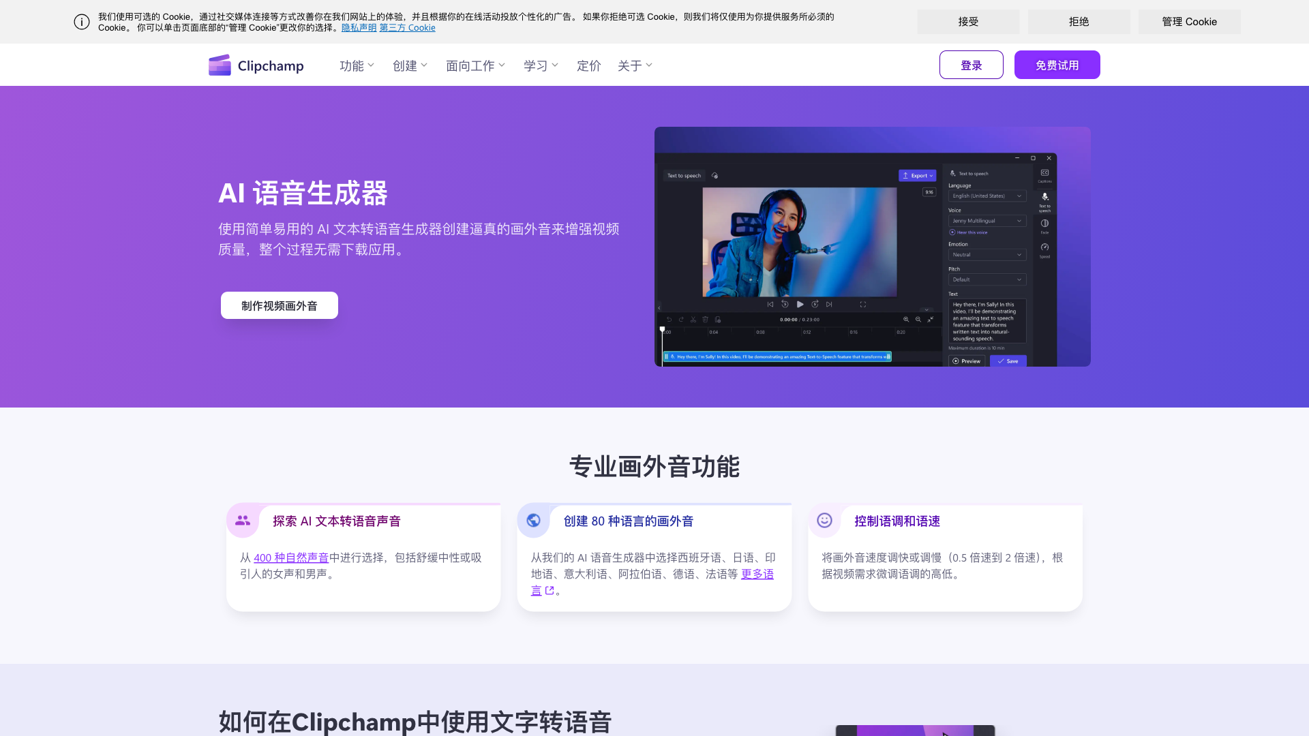The image size is (1309, 736).
Task: Click the 登录 sign-in button
Action: tap(972, 65)
